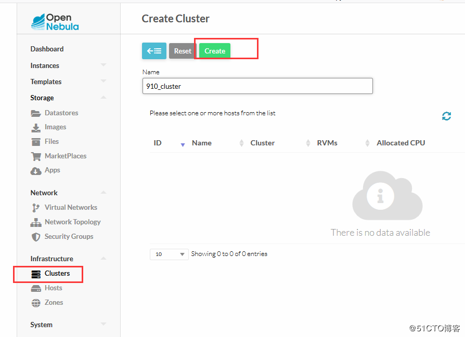Click the back-to-list arrow button
The image size is (465, 337).
[x=154, y=51]
